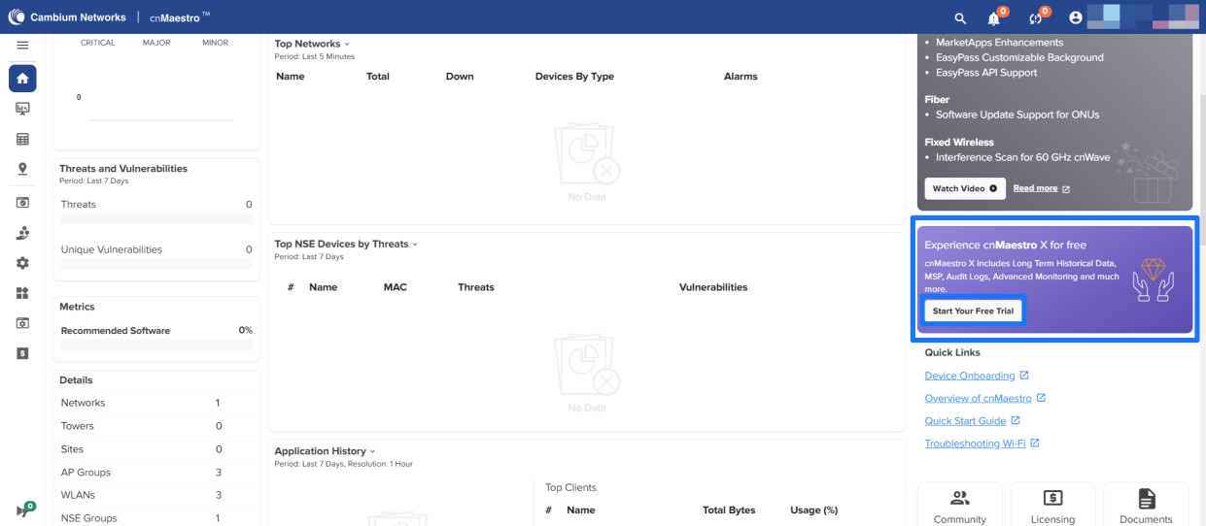Click the Top Clients heading

pos(570,488)
